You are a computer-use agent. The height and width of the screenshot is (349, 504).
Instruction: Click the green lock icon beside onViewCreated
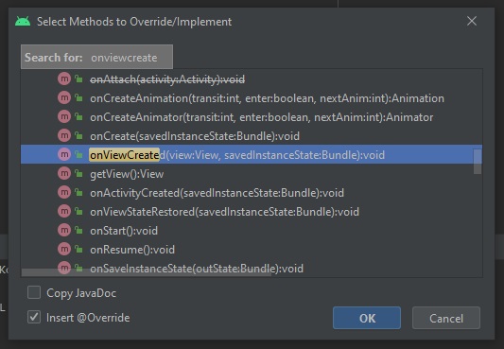click(x=78, y=154)
